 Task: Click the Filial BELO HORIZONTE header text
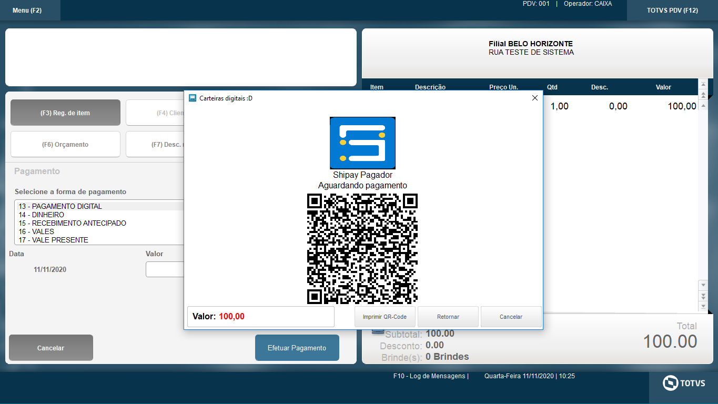coord(531,44)
